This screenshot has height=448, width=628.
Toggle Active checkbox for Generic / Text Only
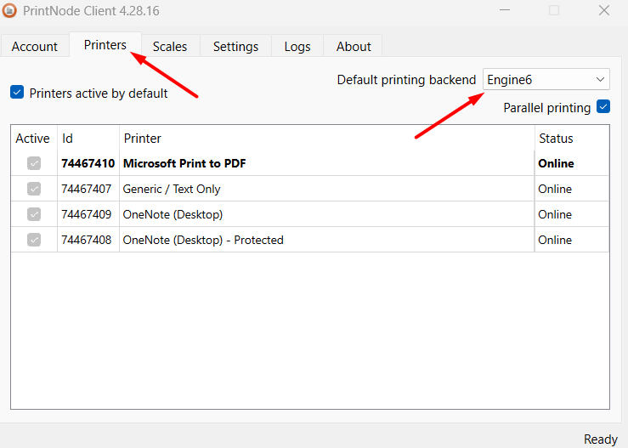34,189
